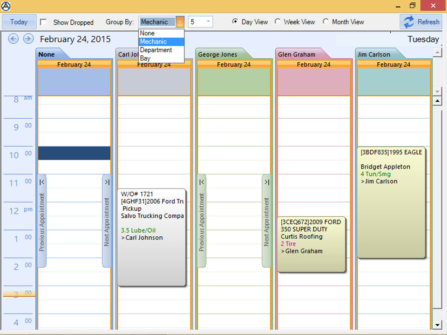Image resolution: width=447 pixels, height=335 pixels.
Task: Click the February 24 header under None
Action: point(74,64)
